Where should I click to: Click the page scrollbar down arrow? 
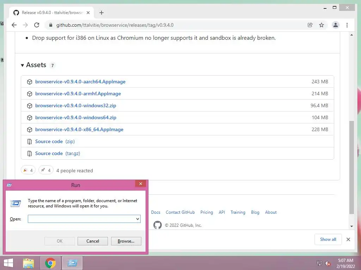pos(351,226)
